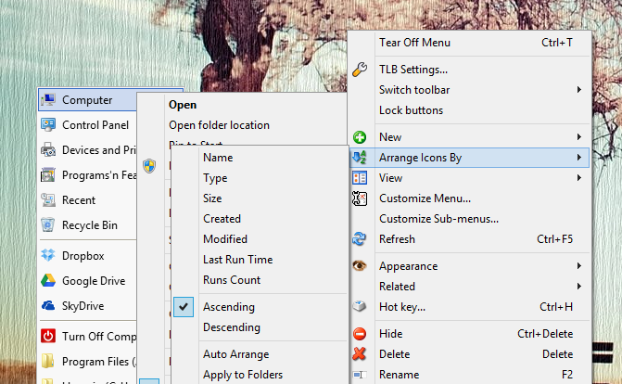The height and width of the screenshot is (384, 622).
Task: Choose Descending sort order
Action: tap(232, 327)
